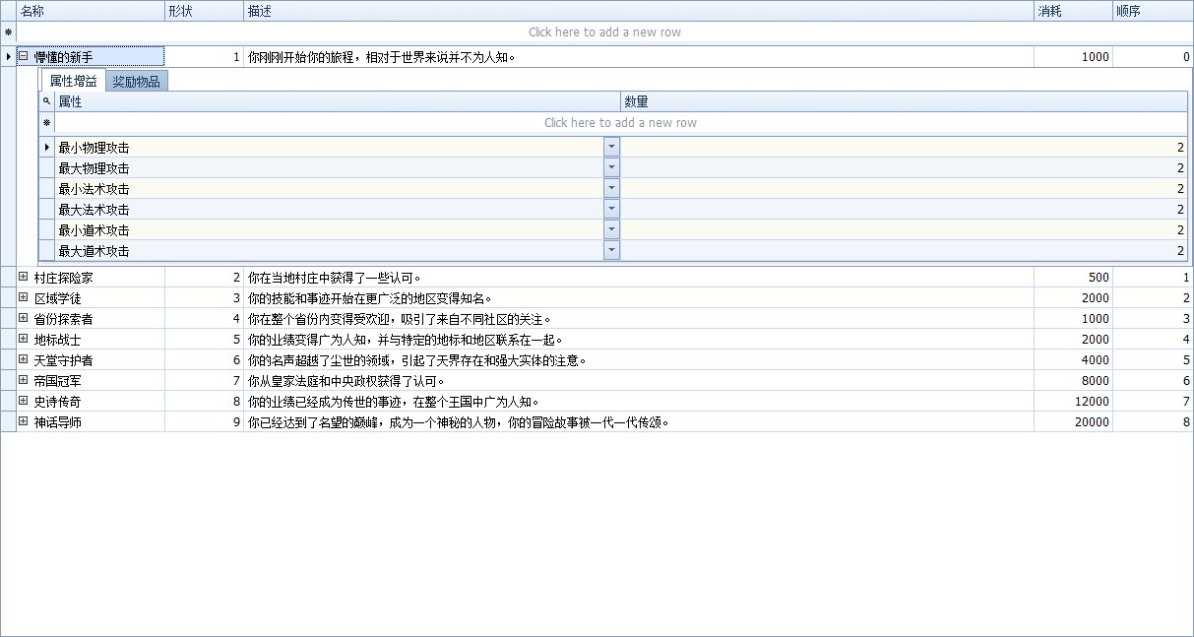Screen dimensions: 1194x637
Task: Expand the 天堂守护者 row
Action: pyautogui.click(x=24, y=360)
